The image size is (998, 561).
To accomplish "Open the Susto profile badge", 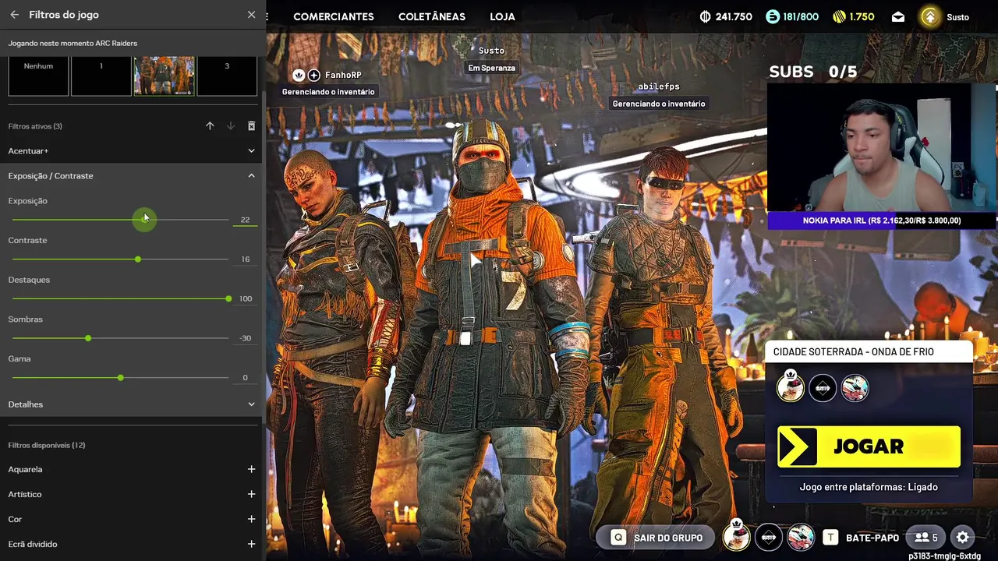I will [x=930, y=16].
